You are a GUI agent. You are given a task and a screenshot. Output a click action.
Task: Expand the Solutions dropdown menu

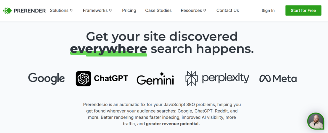pyautogui.click(x=61, y=11)
